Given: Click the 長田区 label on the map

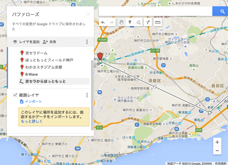Looking at the screenshot, I should [218, 86].
